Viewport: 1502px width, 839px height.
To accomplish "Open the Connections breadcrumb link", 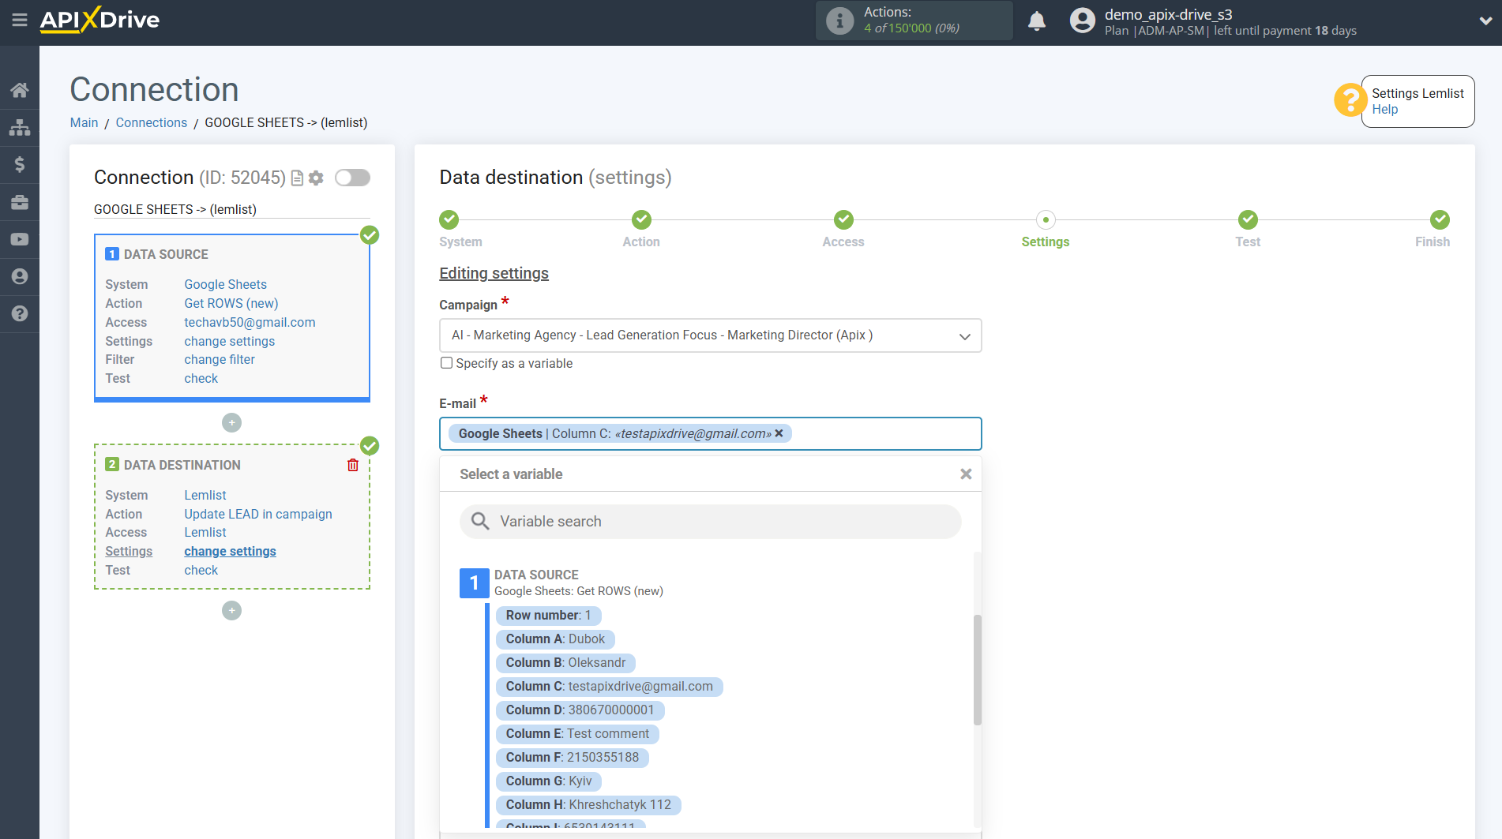I will [152, 122].
